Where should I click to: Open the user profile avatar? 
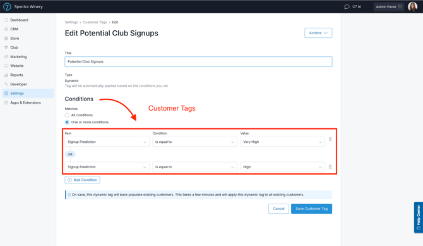click(412, 6)
